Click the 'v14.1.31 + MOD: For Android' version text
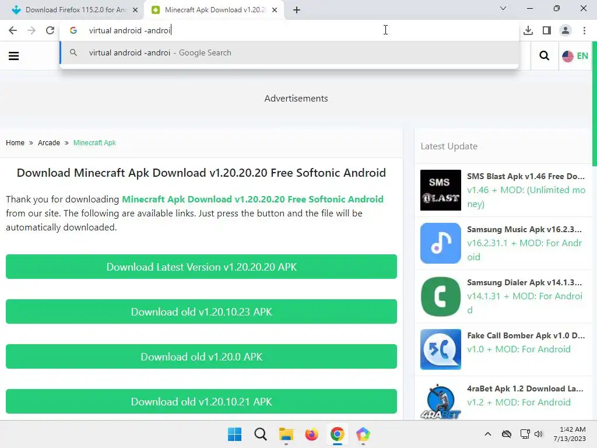Screen dimensions: 597x448 (525, 303)
